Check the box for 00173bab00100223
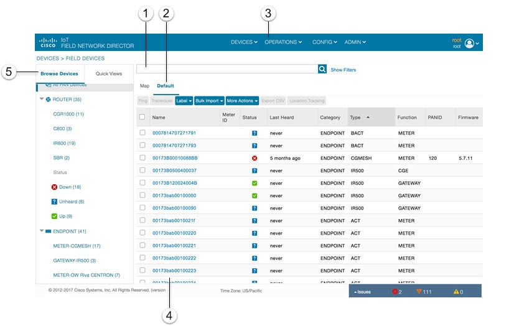 (x=143, y=270)
